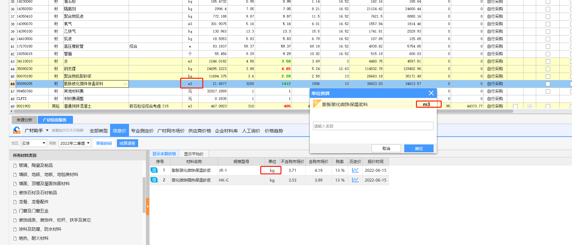Tick the checkbox in row 37 聚合物乳液
The height and width of the screenshot is (245, 572).
pyautogui.click(x=548, y=17)
